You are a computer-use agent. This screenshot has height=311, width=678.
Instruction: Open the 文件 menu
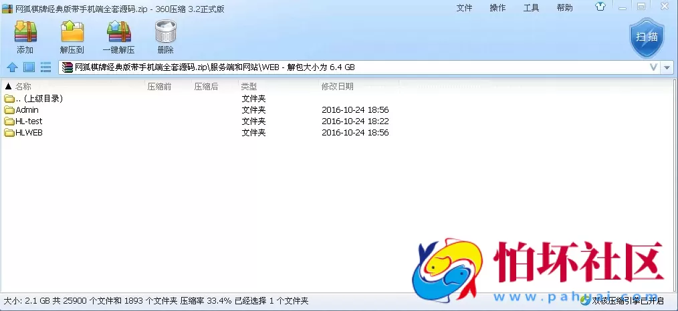click(x=464, y=8)
